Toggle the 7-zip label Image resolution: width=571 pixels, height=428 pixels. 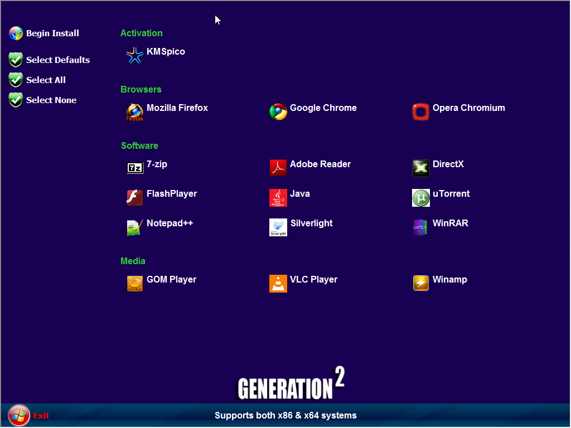coord(157,164)
